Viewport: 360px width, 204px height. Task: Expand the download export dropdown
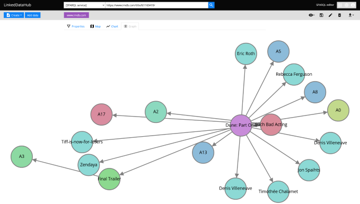coord(351,15)
